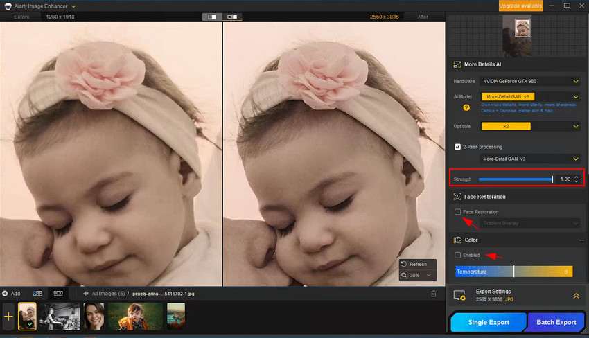Switch to grid thumbnail view
This screenshot has width=589, height=338.
(37, 293)
